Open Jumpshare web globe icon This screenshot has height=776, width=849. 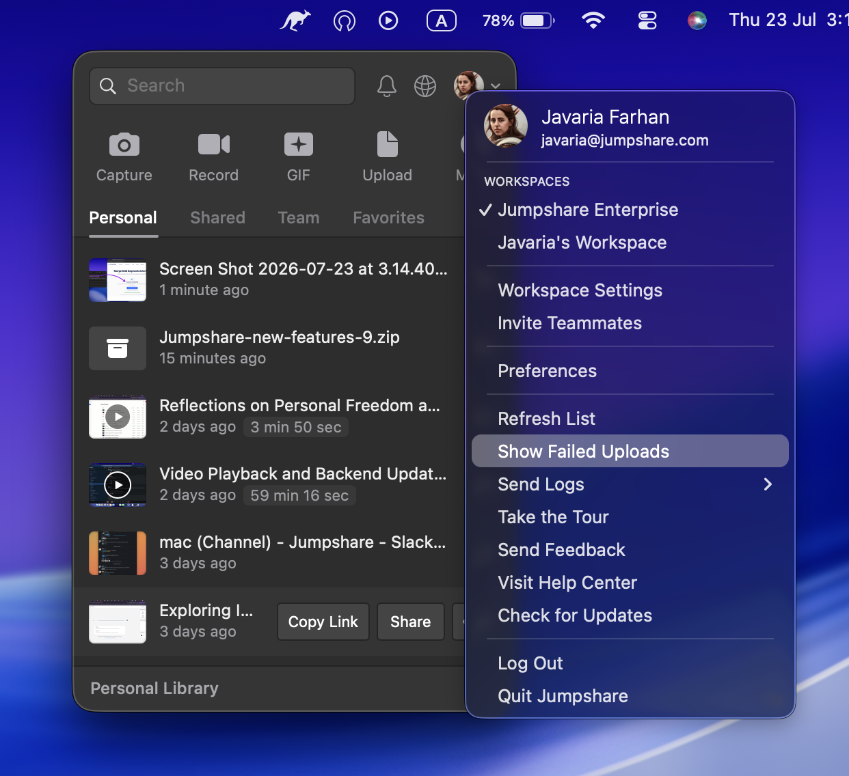point(425,86)
